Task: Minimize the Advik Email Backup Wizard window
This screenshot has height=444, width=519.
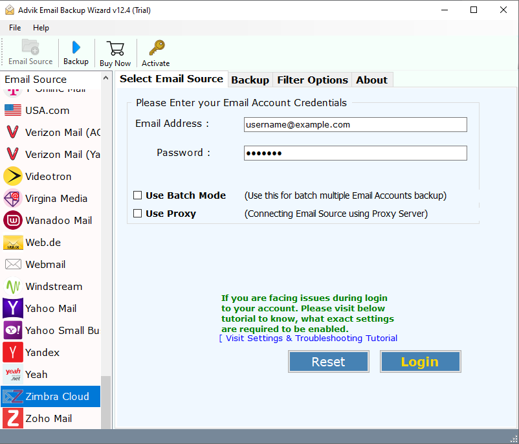Action: click(445, 10)
